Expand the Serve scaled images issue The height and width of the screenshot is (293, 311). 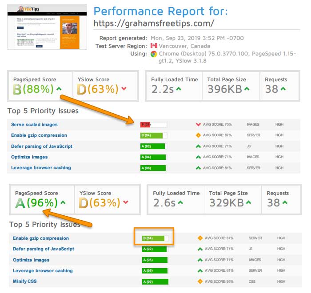[x=34, y=124]
